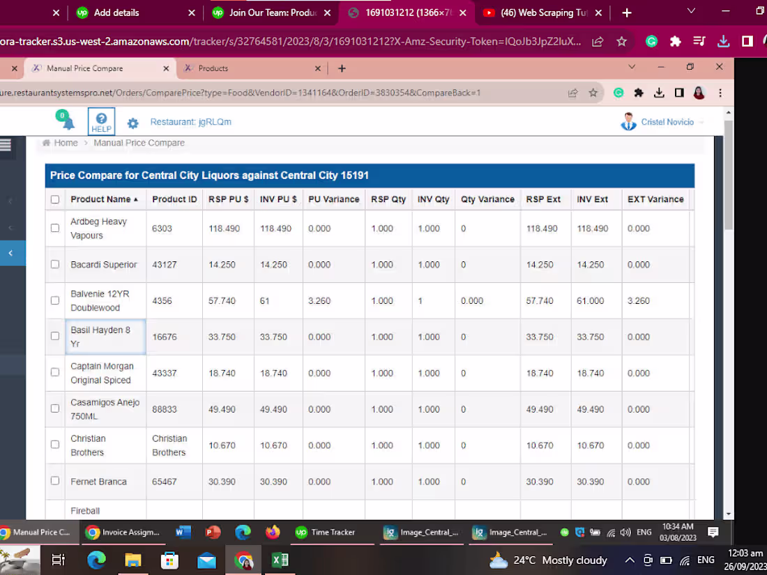
Task: Toggle the select-all checkbox in table header
Action: [x=55, y=199]
